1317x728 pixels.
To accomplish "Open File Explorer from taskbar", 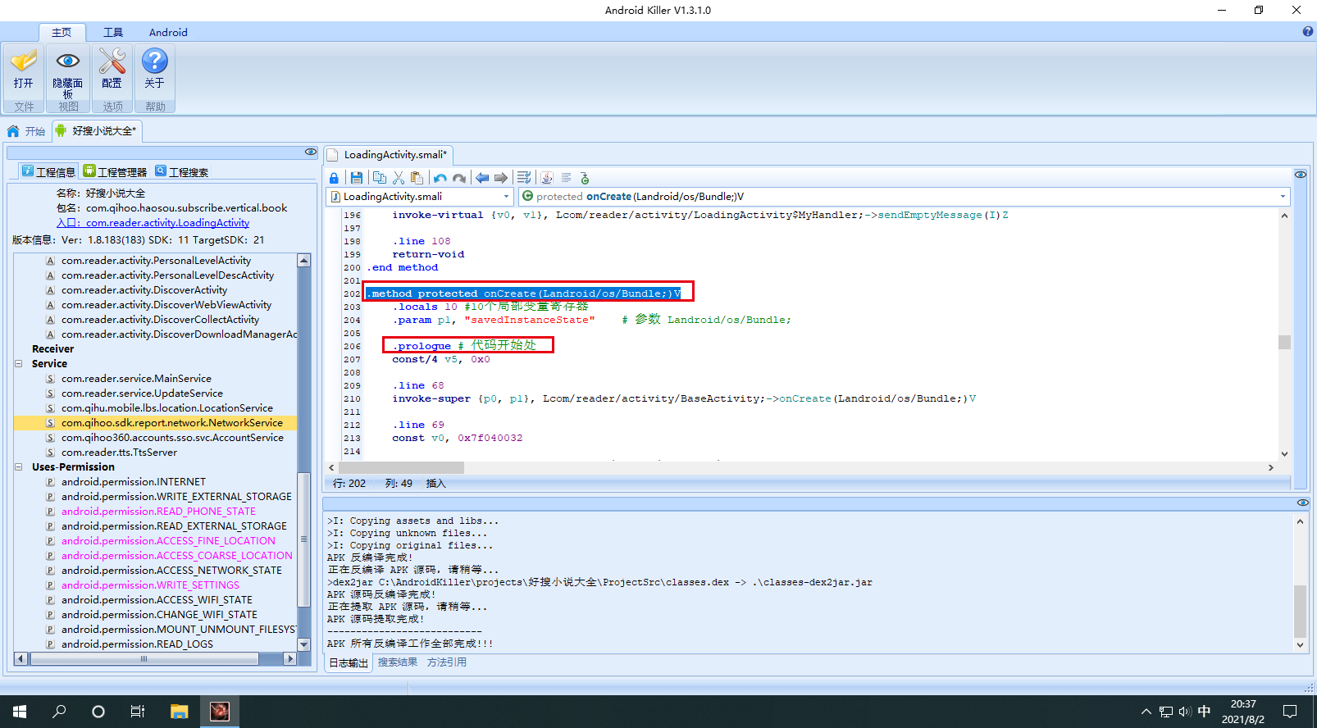I will 180,712.
